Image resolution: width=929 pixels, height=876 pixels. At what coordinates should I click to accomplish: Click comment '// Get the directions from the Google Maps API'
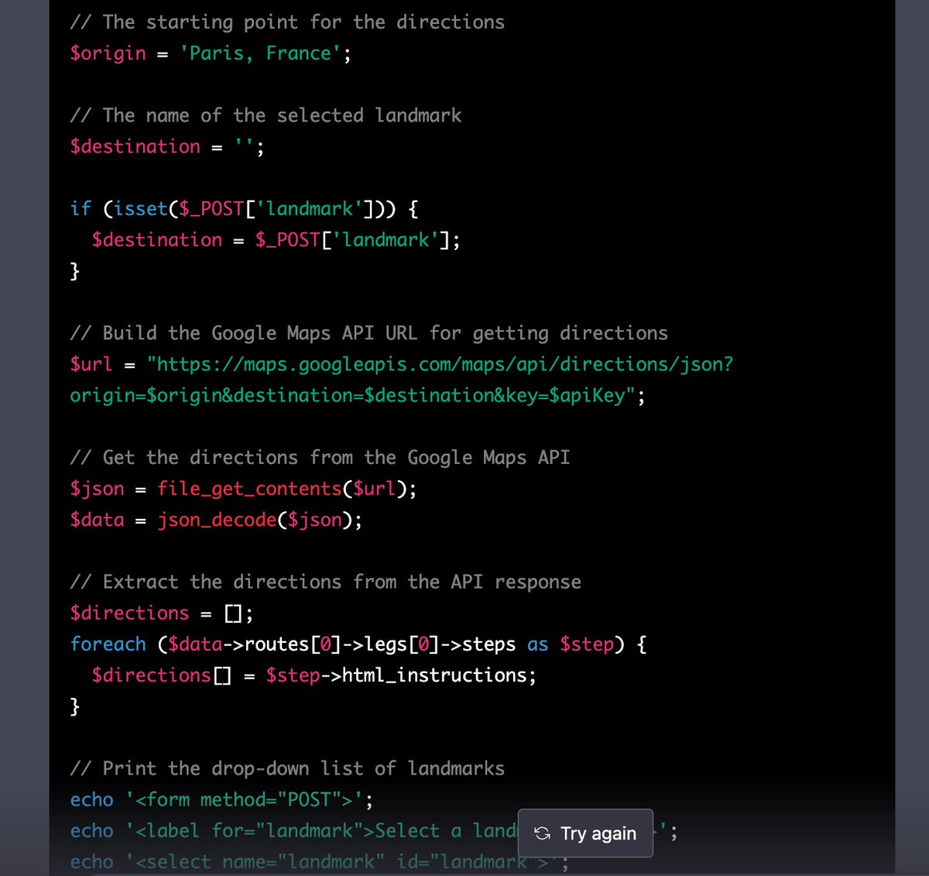(x=320, y=458)
